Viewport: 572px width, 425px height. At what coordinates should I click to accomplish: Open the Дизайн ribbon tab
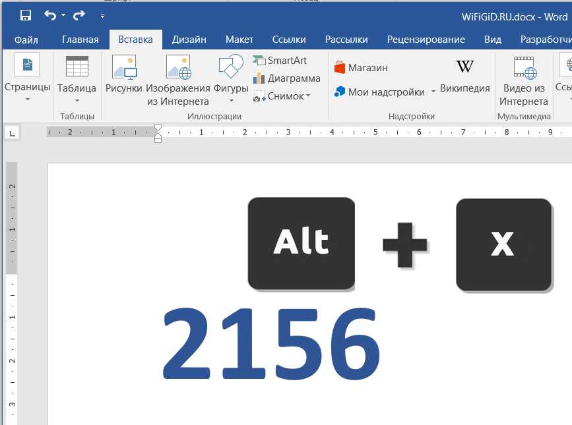pyautogui.click(x=189, y=40)
